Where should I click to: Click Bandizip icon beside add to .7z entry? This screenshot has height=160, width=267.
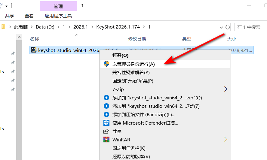coord(106,106)
